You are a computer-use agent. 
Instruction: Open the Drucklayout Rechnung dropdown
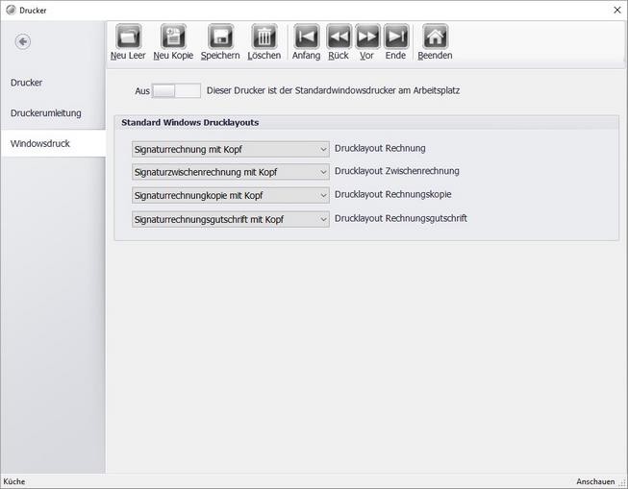coord(230,149)
